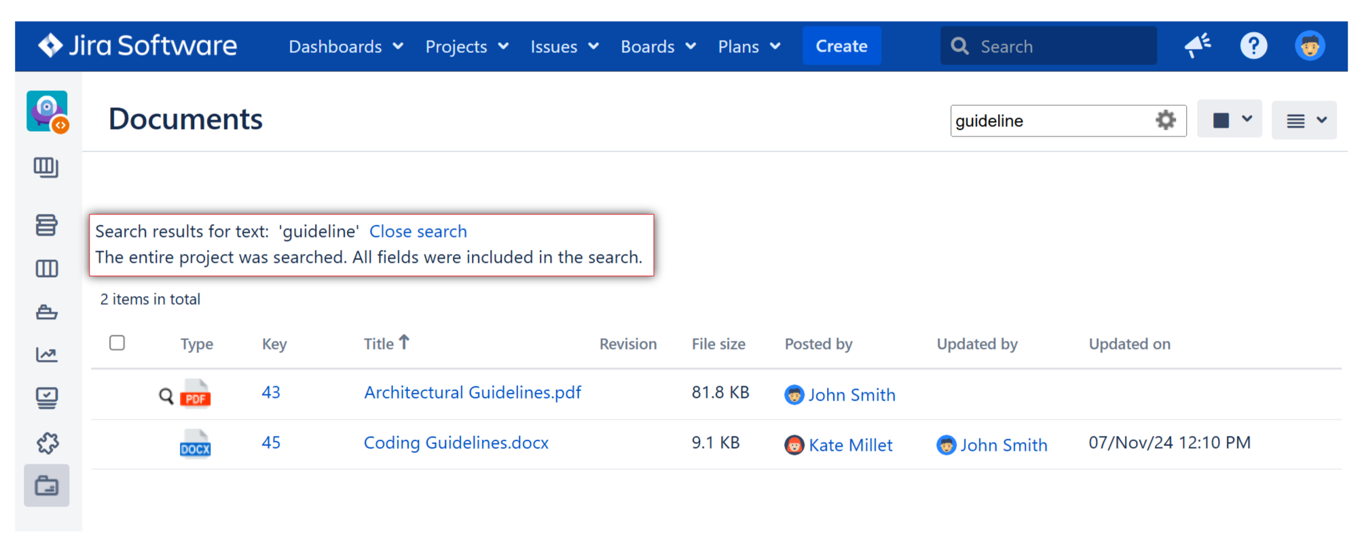Click the Jira Software logo
The image size is (1362, 554).
point(138,45)
